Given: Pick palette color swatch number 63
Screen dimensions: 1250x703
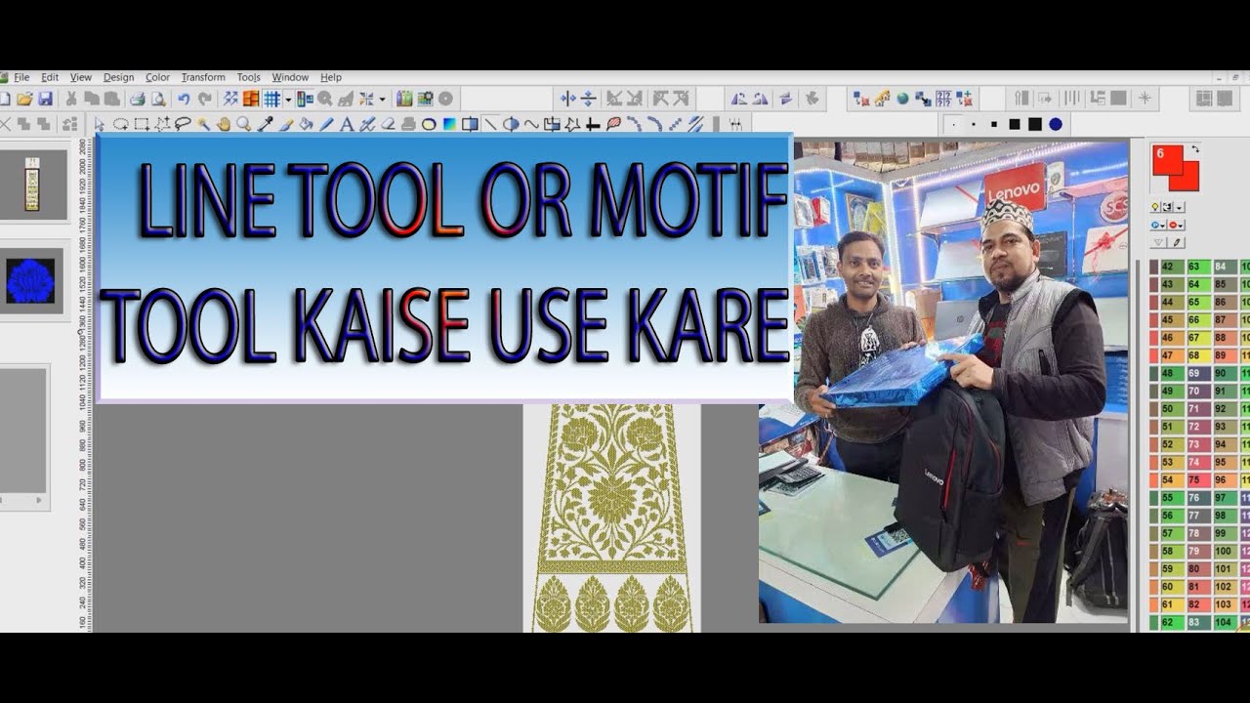Looking at the screenshot, I should click(x=1199, y=266).
